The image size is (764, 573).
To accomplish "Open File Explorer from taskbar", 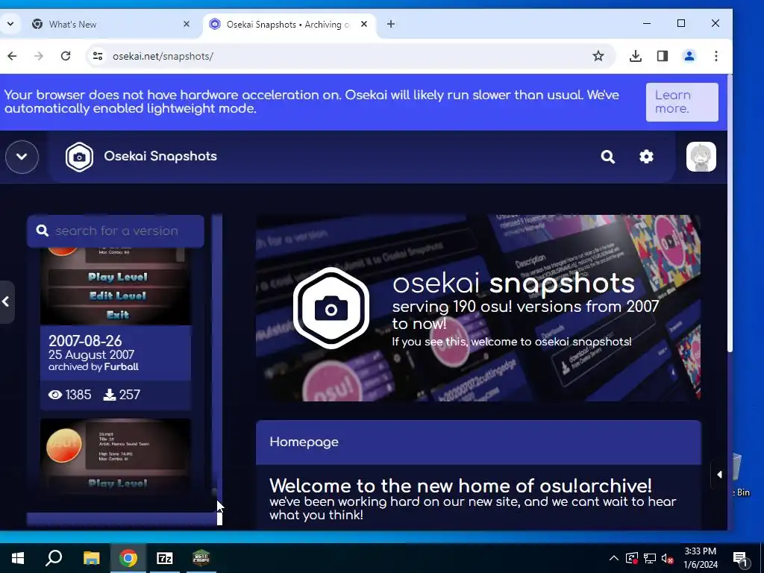I will [91, 558].
